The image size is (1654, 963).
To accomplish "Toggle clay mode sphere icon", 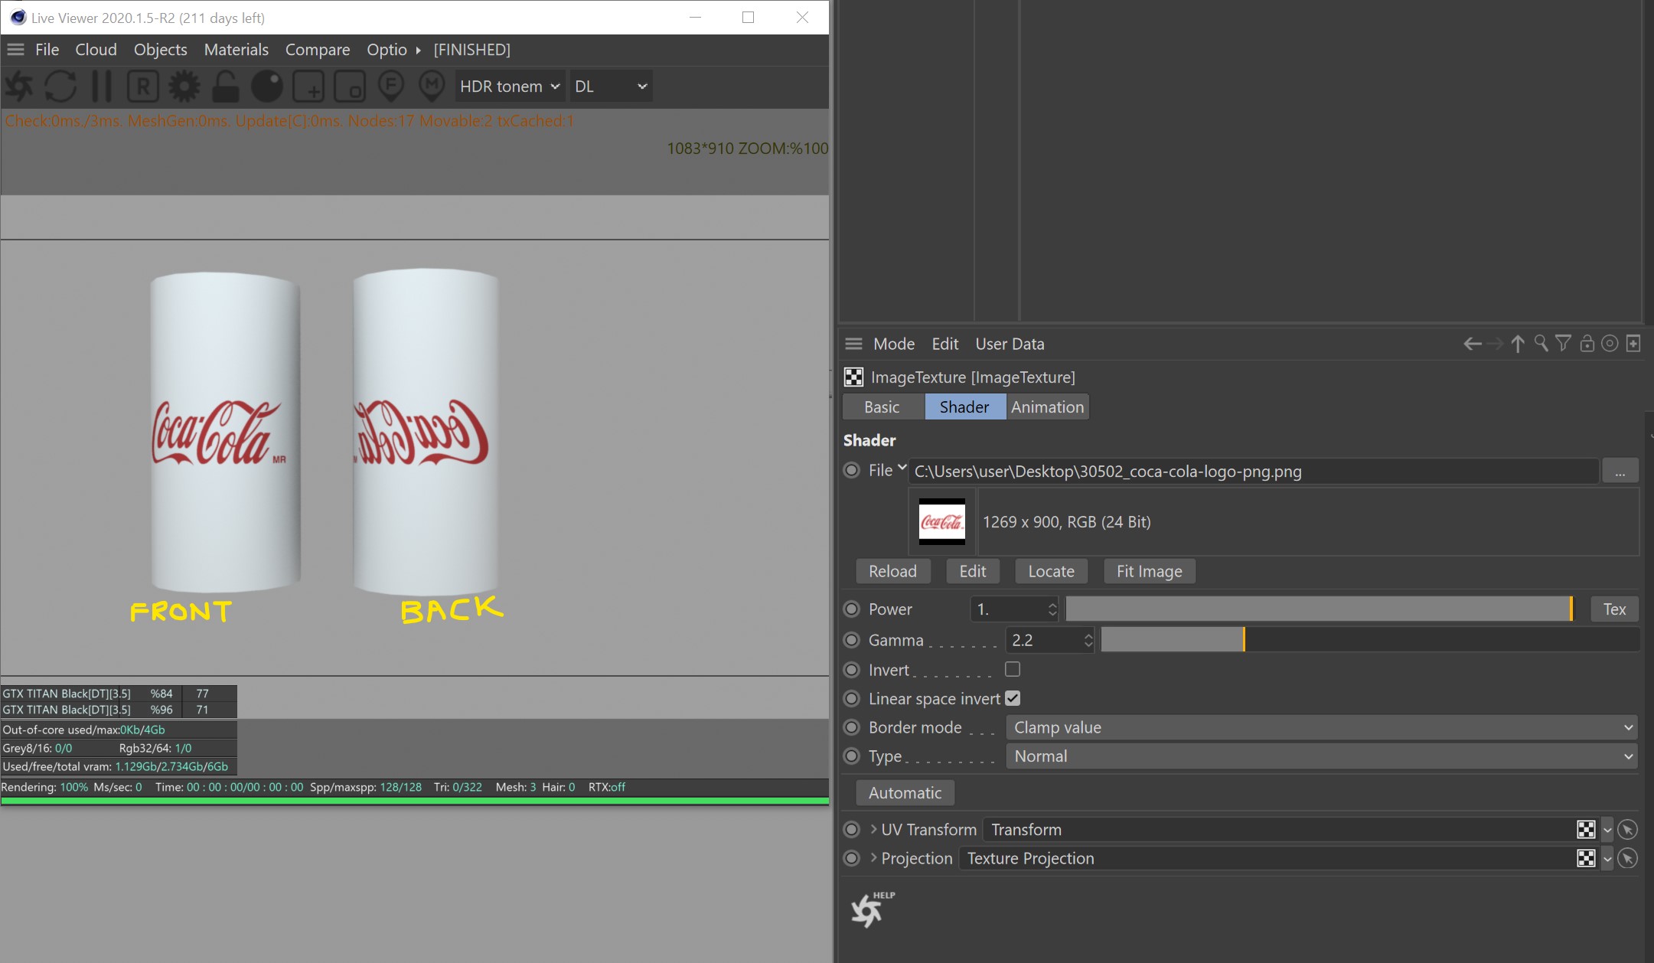I will (x=266, y=87).
